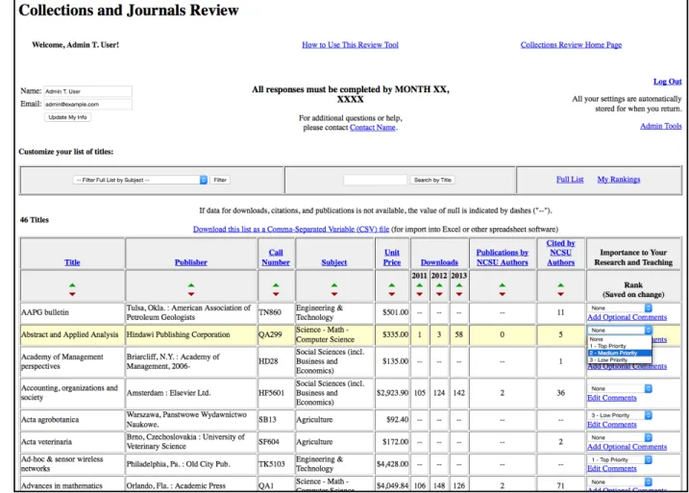
Task: Choose 3 - Low Priority option
Action: 620,359
